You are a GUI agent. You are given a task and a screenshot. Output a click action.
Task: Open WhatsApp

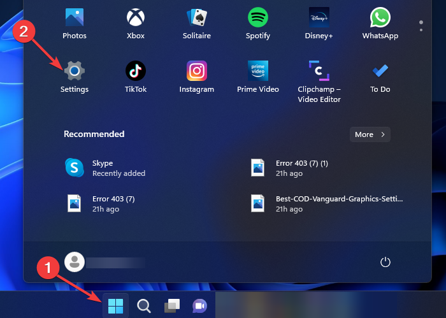(x=380, y=24)
